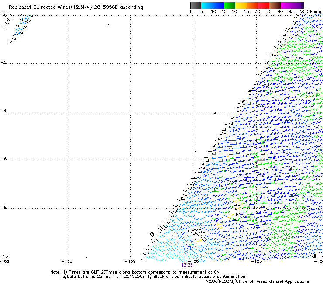The image size is (323, 284).
Task: Click the '-10' latitude axis label
Action: point(4,256)
